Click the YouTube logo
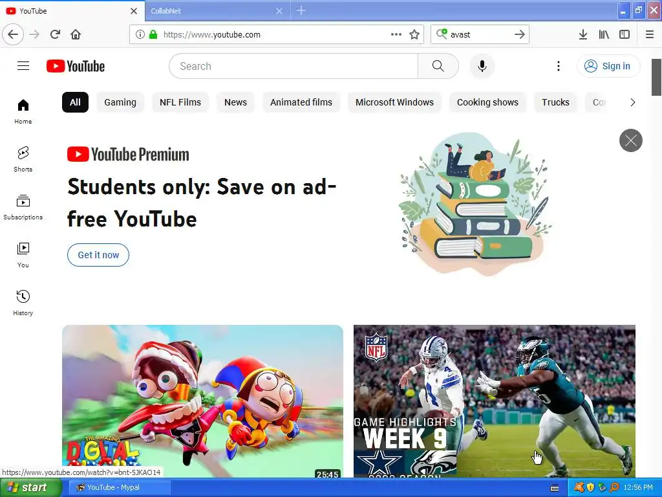The height and width of the screenshot is (497, 662). tap(76, 66)
